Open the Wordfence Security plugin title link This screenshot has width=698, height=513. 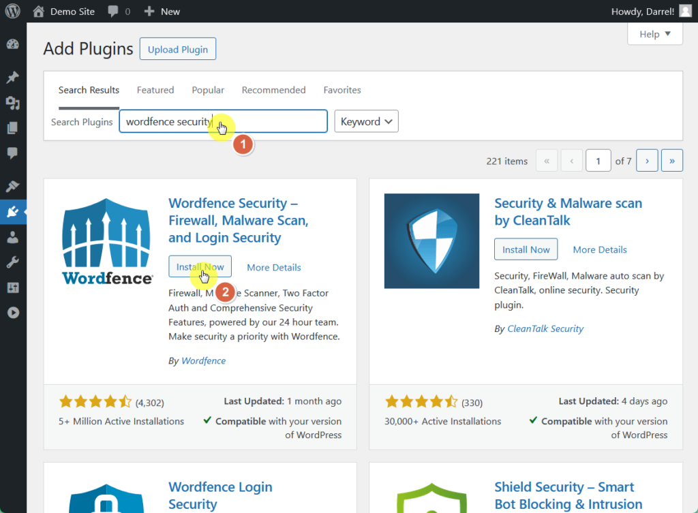pos(238,220)
